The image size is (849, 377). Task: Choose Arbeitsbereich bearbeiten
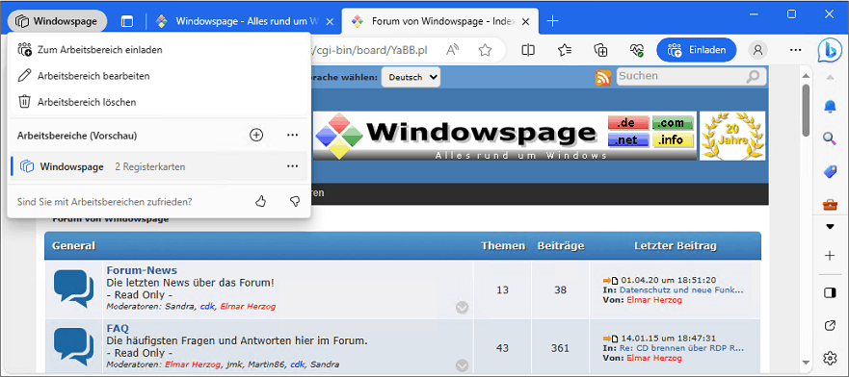tap(159, 76)
